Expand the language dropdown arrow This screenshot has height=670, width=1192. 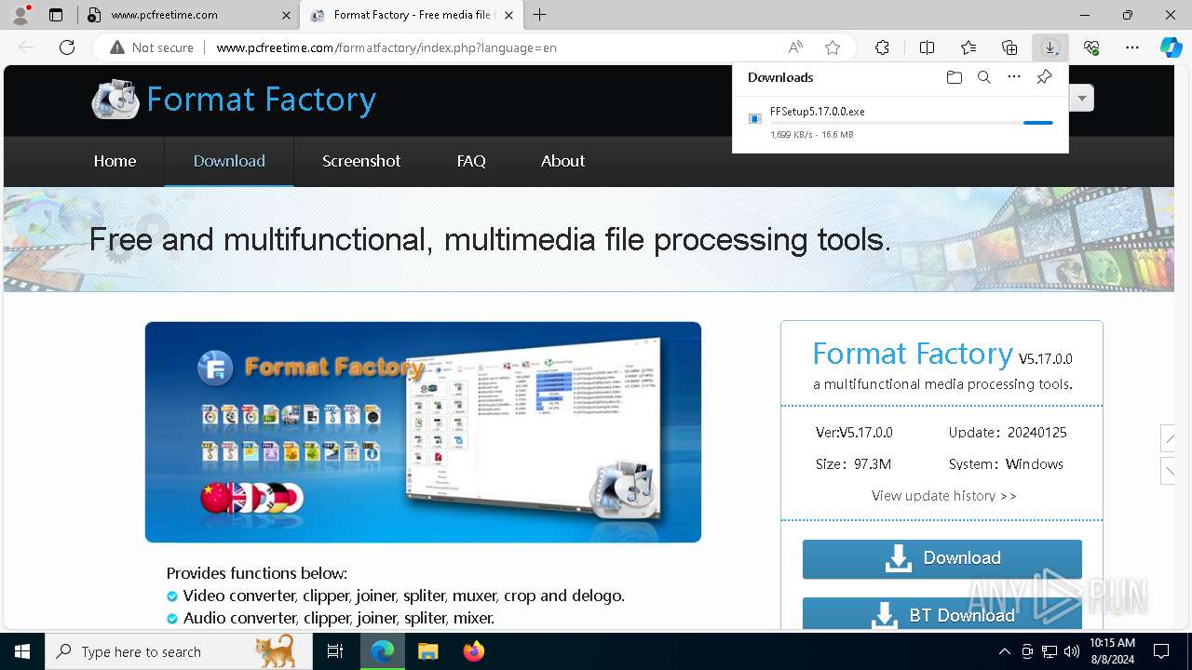pos(1081,98)
